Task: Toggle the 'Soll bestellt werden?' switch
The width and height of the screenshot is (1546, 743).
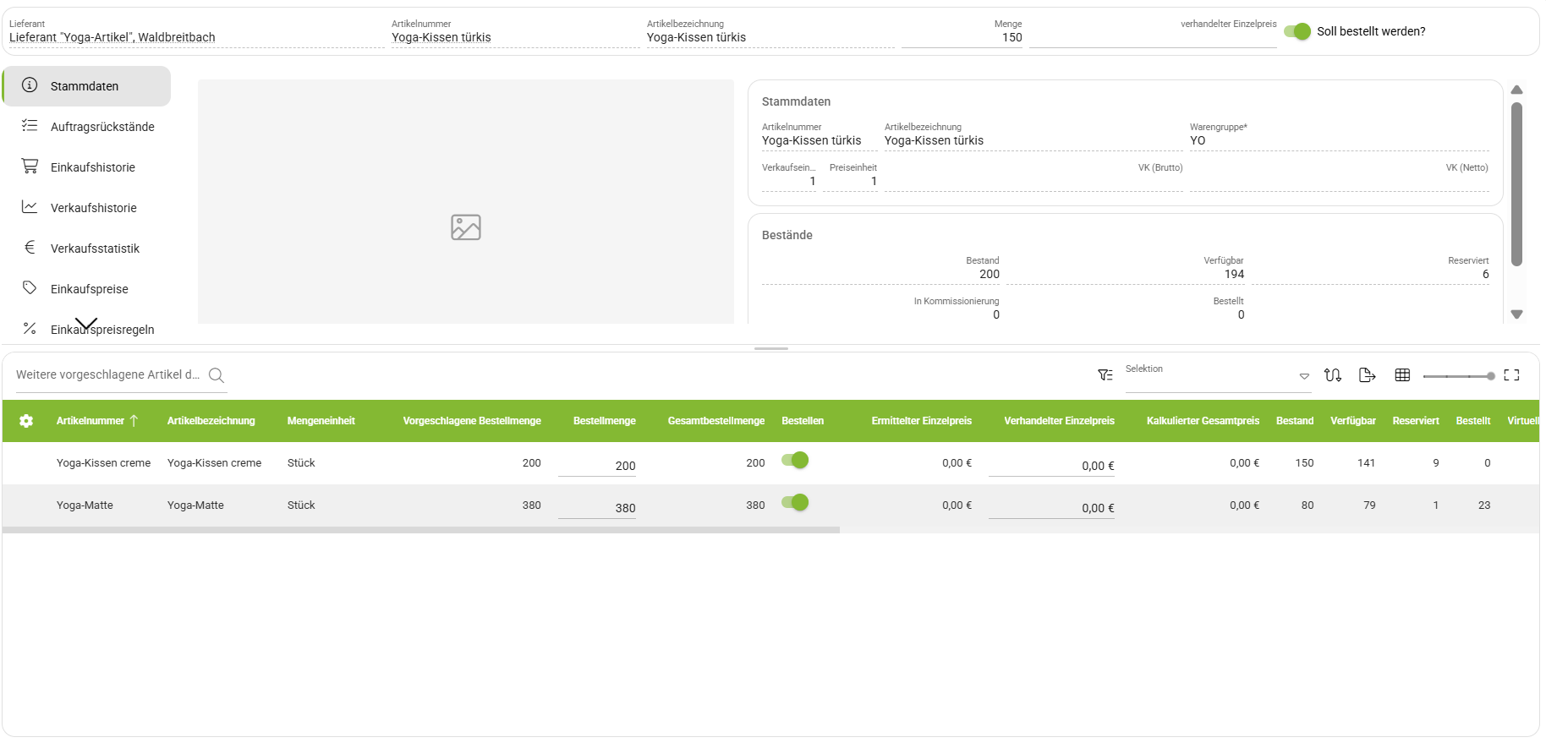Action: [x=1297, y=31]
